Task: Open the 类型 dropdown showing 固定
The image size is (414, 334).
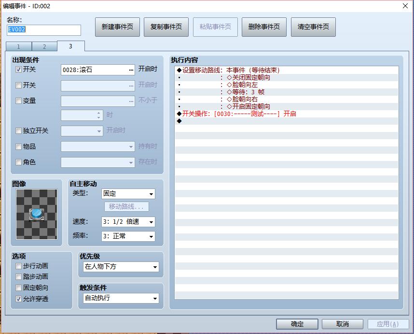Action: point(128,194)
